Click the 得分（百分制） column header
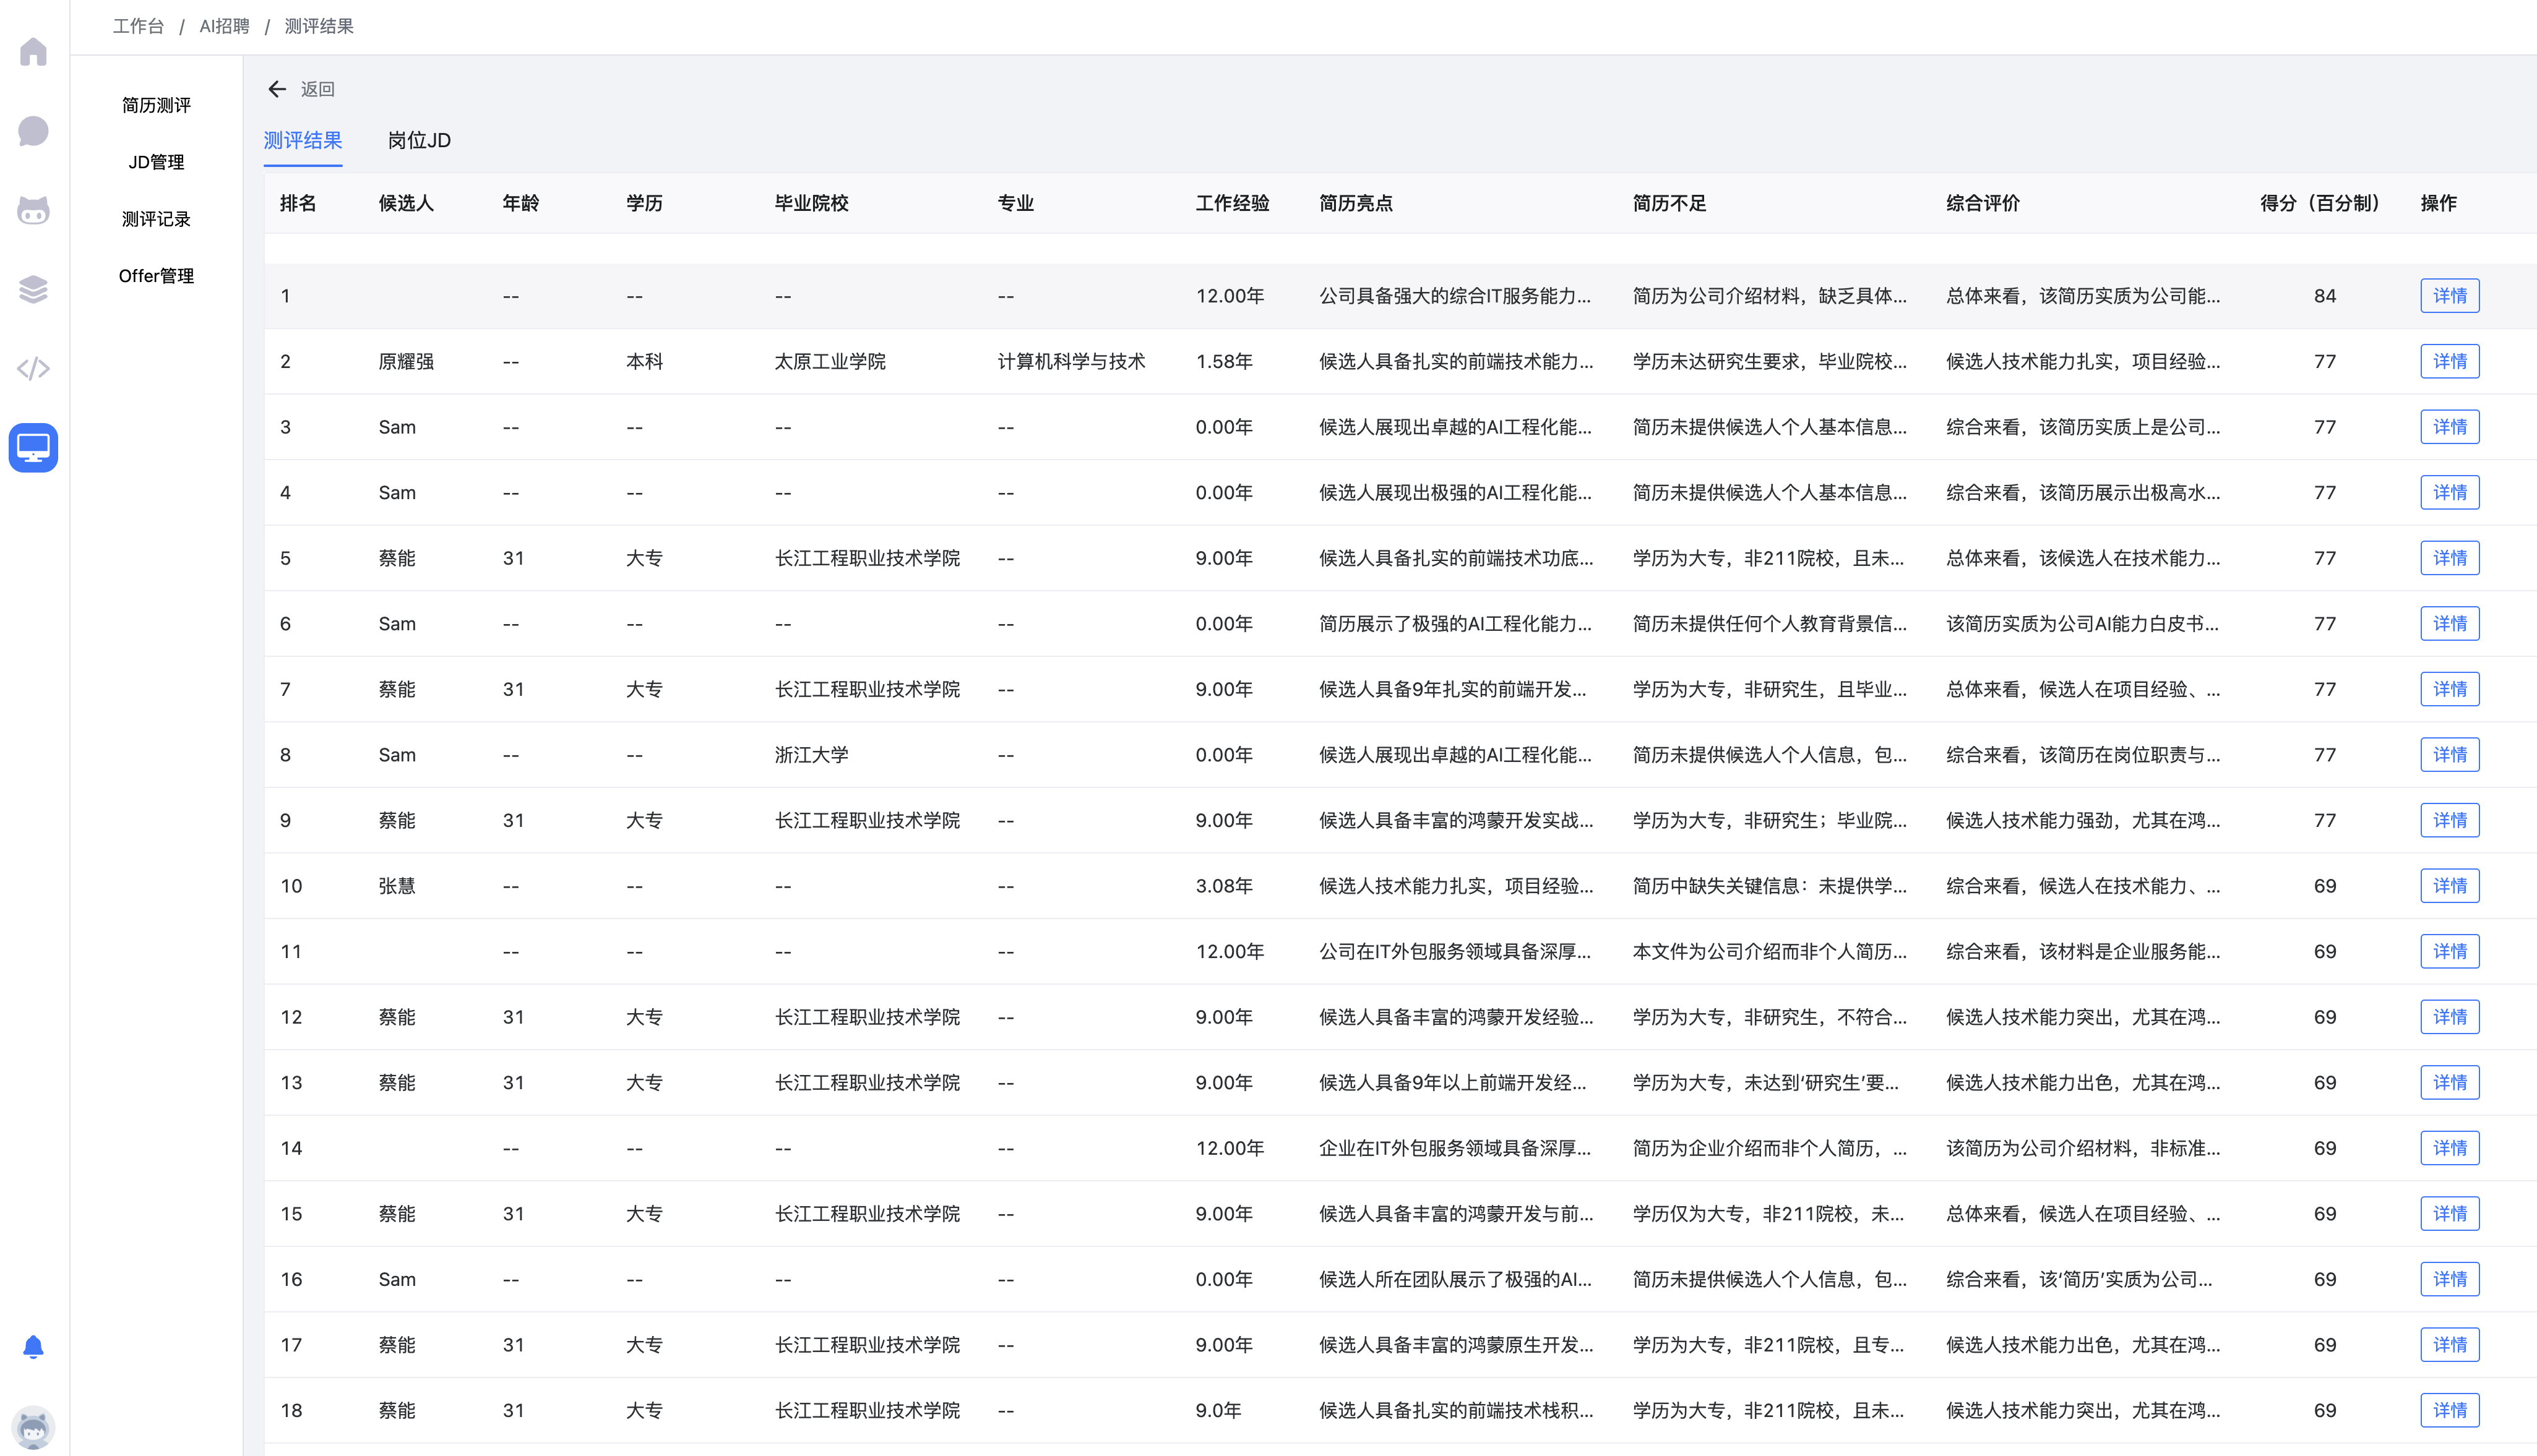This screenshot has height=1456, width=2537. (2320, 203)
